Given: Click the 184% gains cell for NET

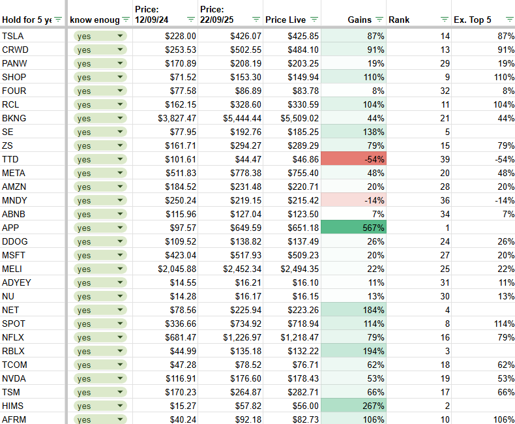Looking at the screenshot, I should (x=353, y=310).
